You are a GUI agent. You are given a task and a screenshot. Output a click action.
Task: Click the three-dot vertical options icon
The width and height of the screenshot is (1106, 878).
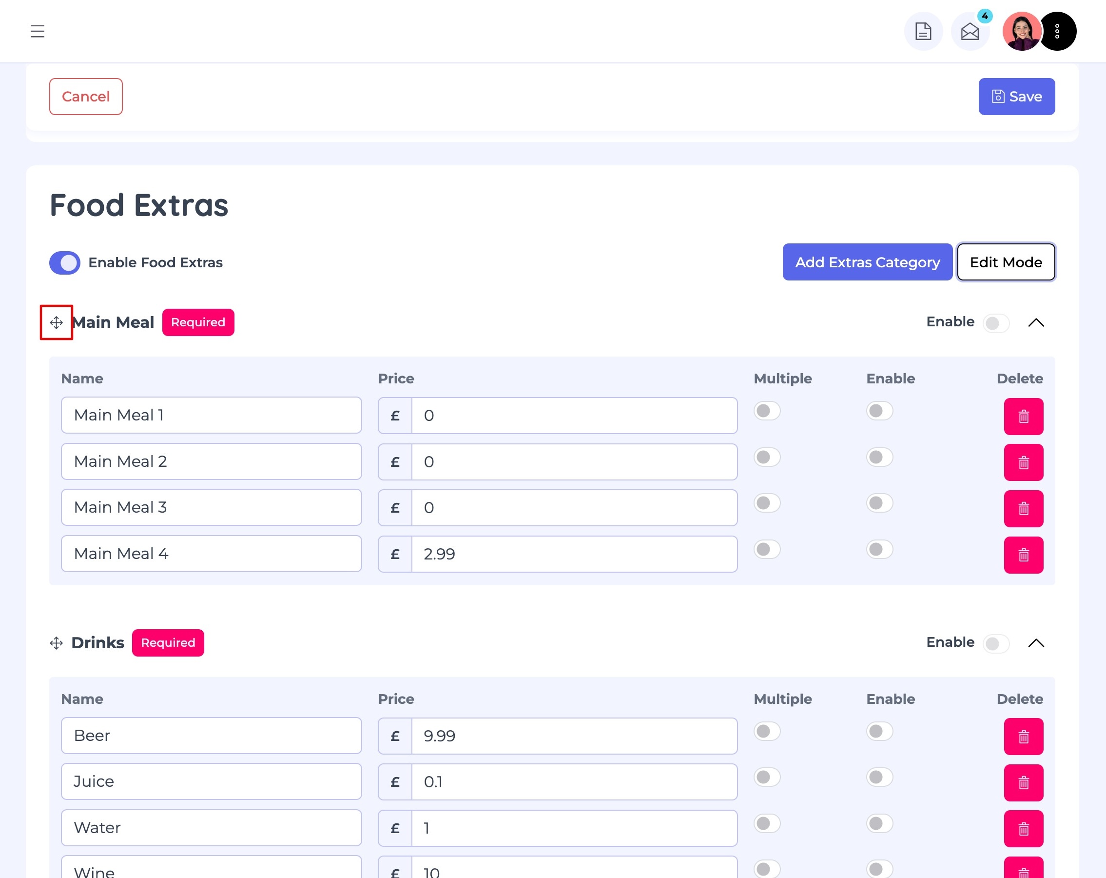(x=1057, y=31)
